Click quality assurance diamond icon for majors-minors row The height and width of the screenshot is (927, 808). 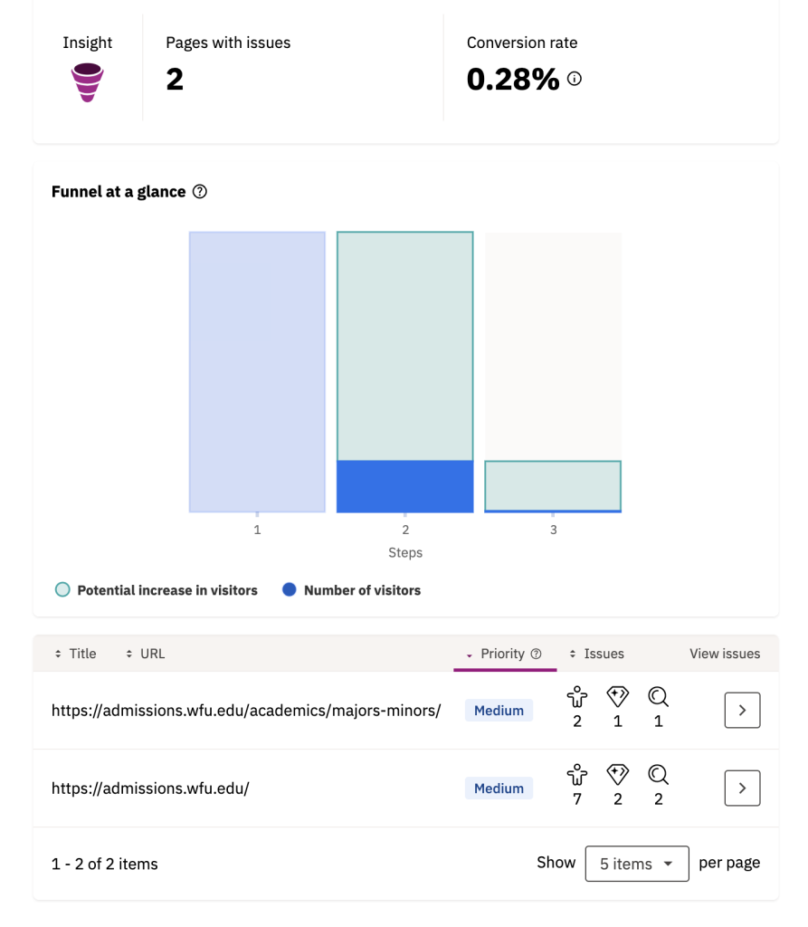(x=618, y=697)
